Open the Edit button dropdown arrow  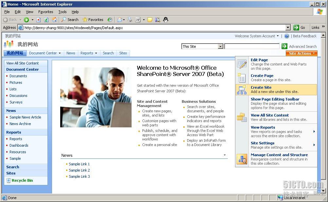tap(144, 20)
